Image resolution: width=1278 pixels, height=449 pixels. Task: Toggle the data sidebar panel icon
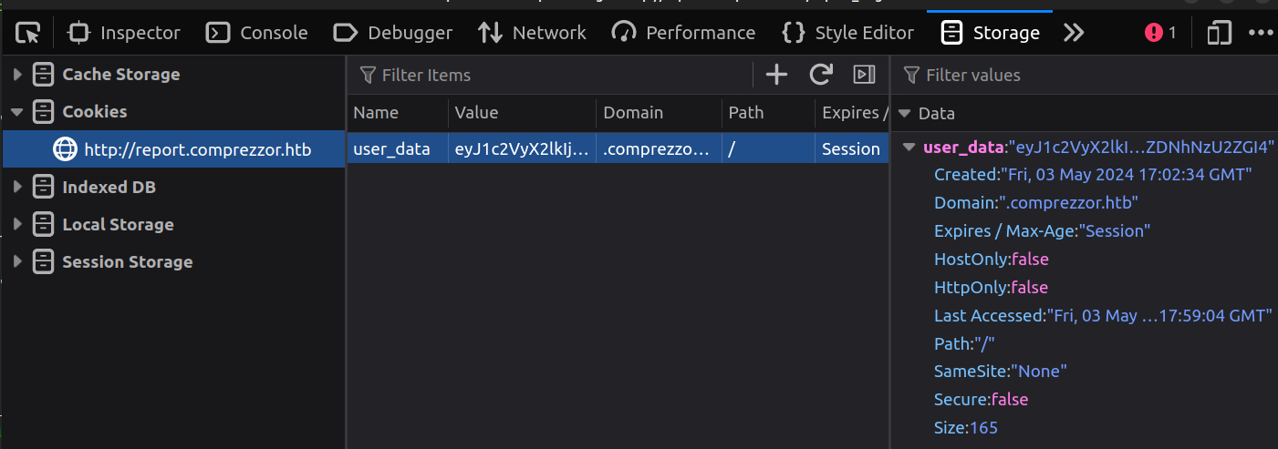click(x=864, y=75)
